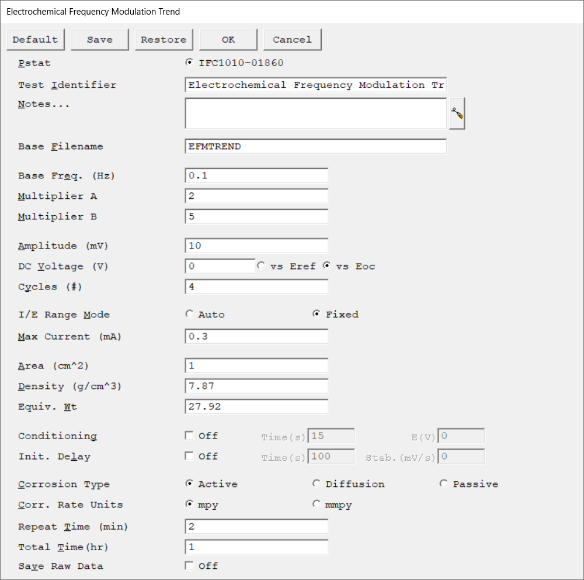Click the Base Filename field
Image resolution: width=584 pixels, height=580 pixels.
click(x=315, y=146)
